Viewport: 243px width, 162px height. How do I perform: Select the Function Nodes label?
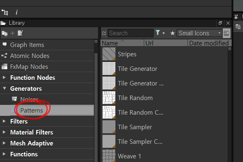coord(32,78)
